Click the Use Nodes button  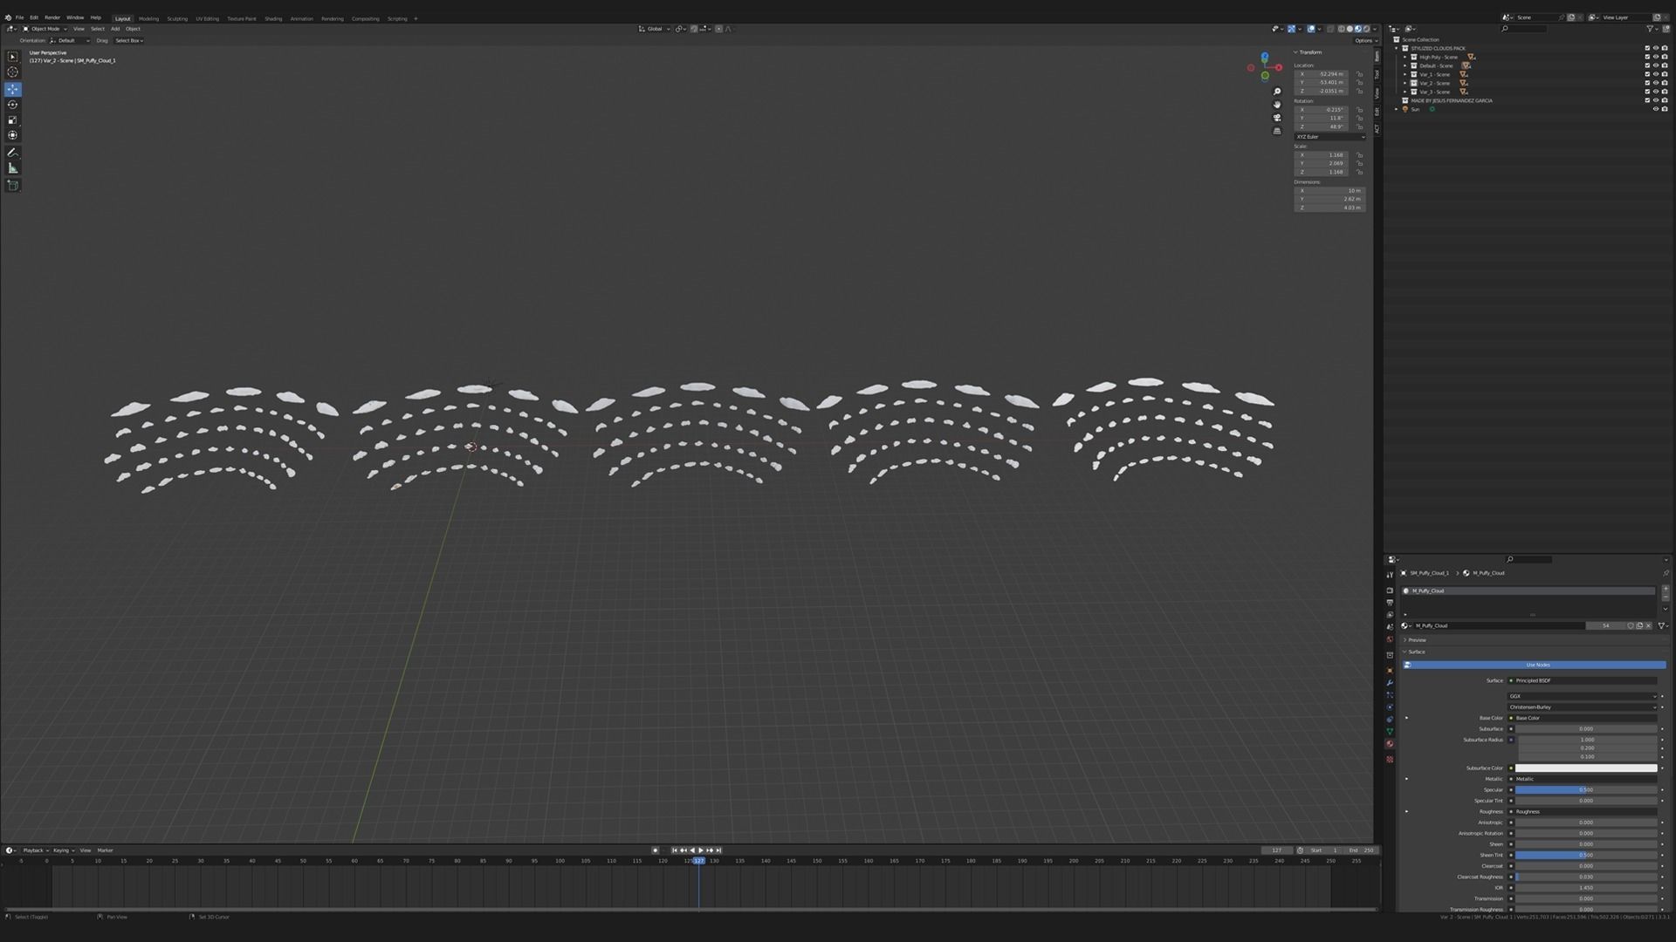click(x=1537, y=665)
